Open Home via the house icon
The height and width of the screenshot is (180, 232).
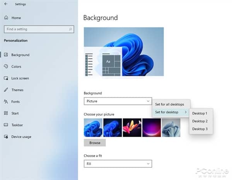click(6, 18)
